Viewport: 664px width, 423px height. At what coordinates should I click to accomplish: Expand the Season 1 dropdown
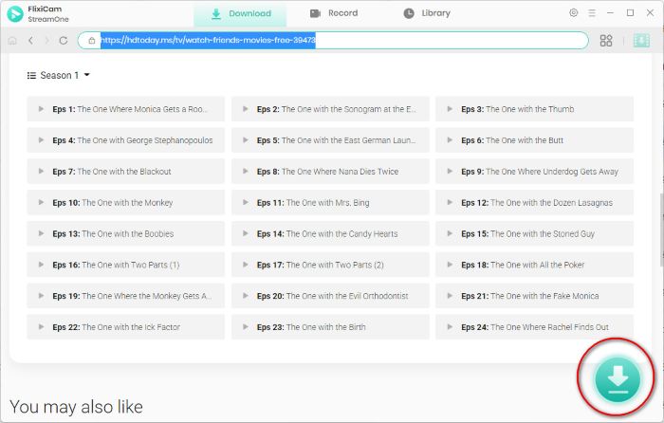click(59, 75)
